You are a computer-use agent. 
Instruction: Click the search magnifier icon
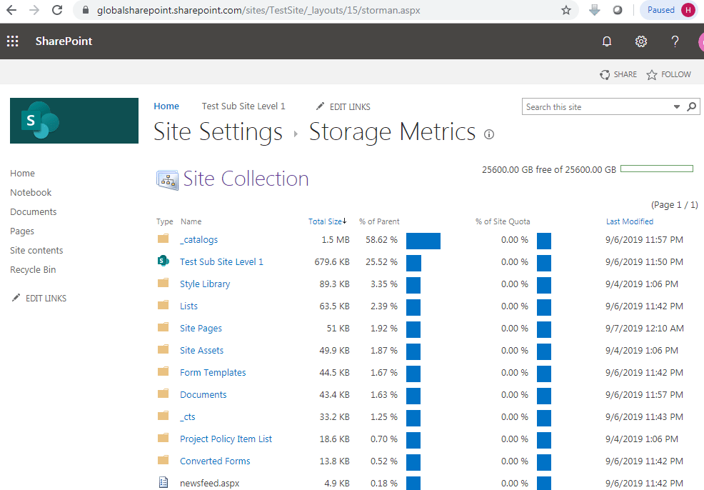[691, 107]
